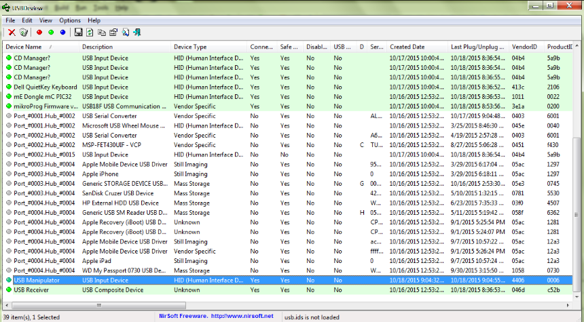584x322 pixels.
Task: Click the blue dot Disable and Enable icon
Action: [x=63, y=33]
